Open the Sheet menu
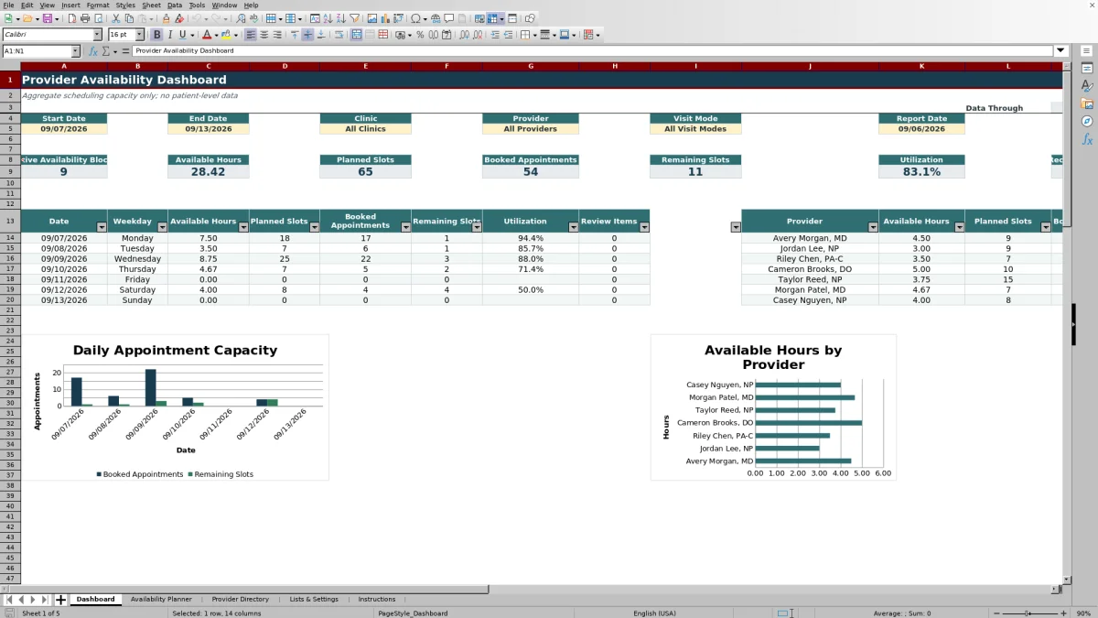This screenshot has width=1098, height=618. point(151,5)
